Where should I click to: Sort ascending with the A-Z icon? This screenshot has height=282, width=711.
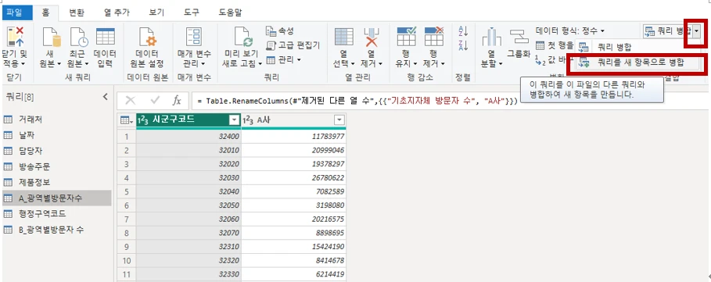463,30
